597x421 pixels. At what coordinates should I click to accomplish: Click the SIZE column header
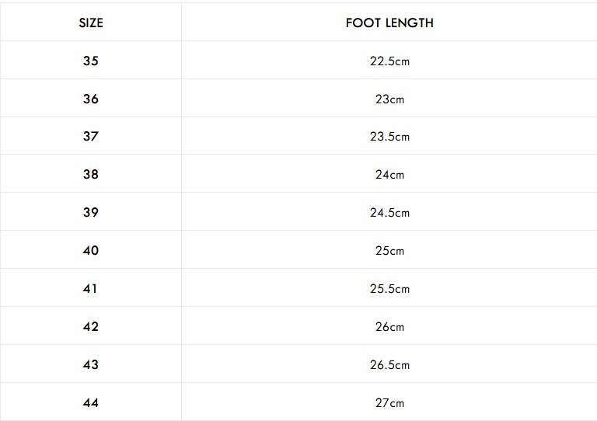91,23
